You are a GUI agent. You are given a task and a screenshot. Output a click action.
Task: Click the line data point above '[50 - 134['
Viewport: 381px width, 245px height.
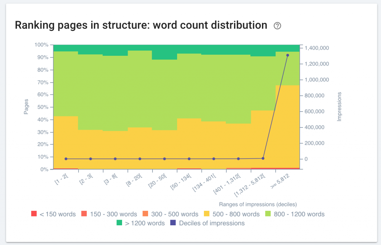[189, 159]
